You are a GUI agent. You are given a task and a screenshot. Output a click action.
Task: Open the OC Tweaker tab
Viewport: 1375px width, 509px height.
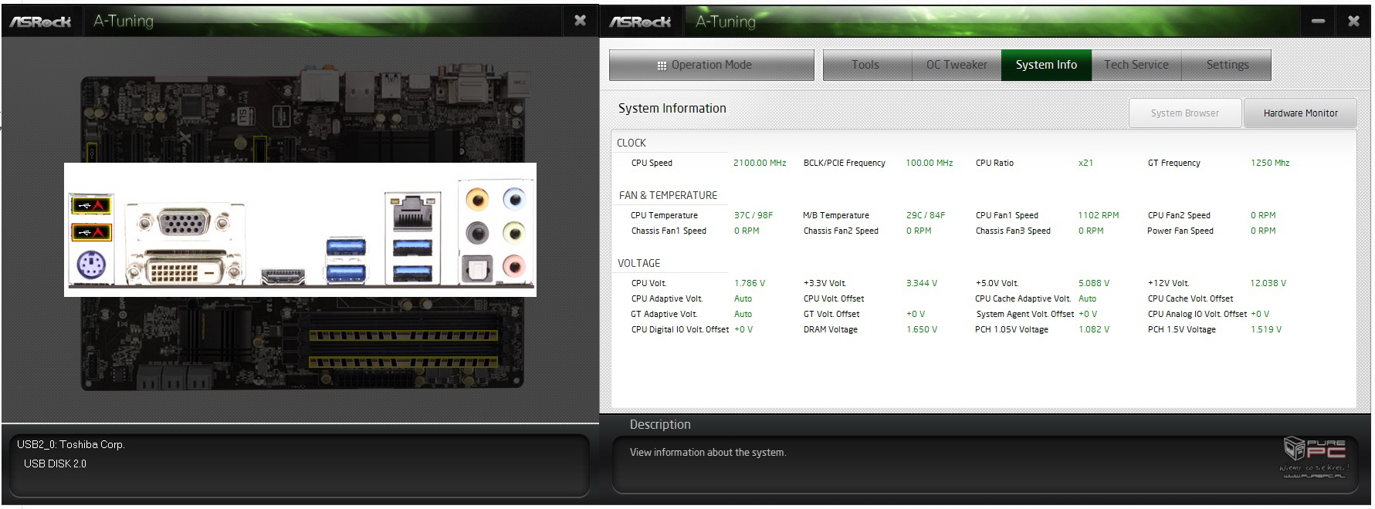pyautogui.click(x=957, y=65)
